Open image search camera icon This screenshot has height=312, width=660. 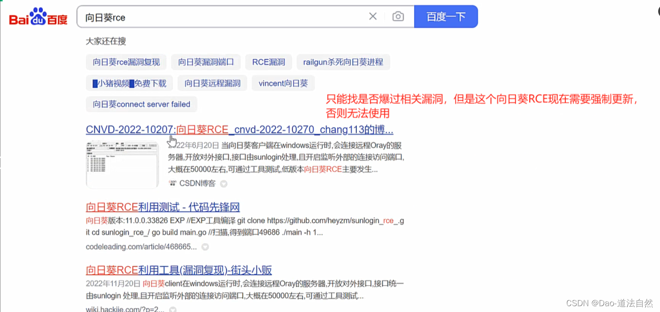coord(398,17)
